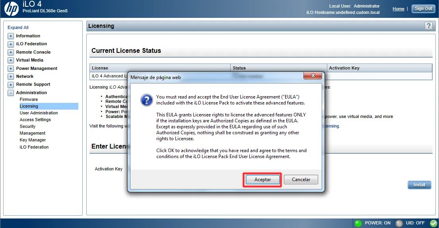This screenshot has width=439, height=228.
Task: Open Key Manager
Action: pos(33,140)
